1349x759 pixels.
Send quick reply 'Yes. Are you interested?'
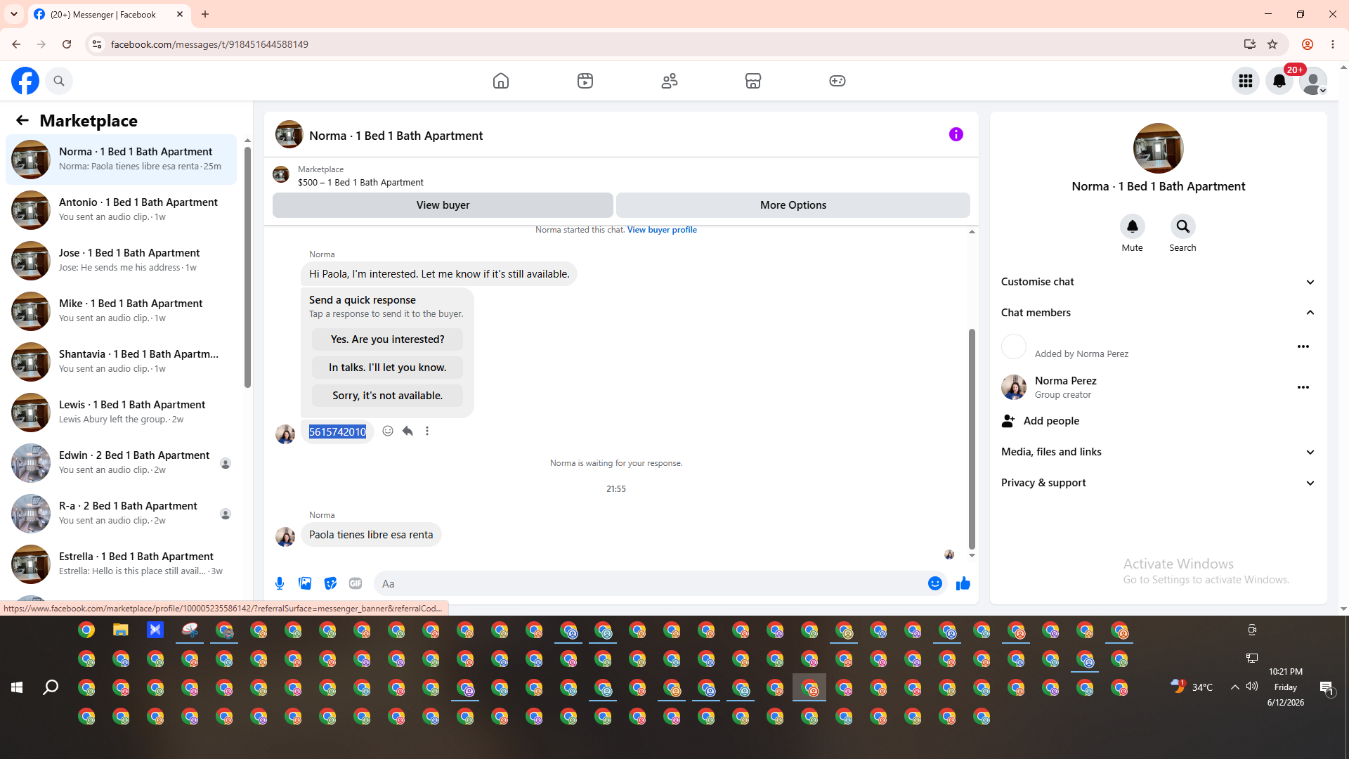point(387,339)
